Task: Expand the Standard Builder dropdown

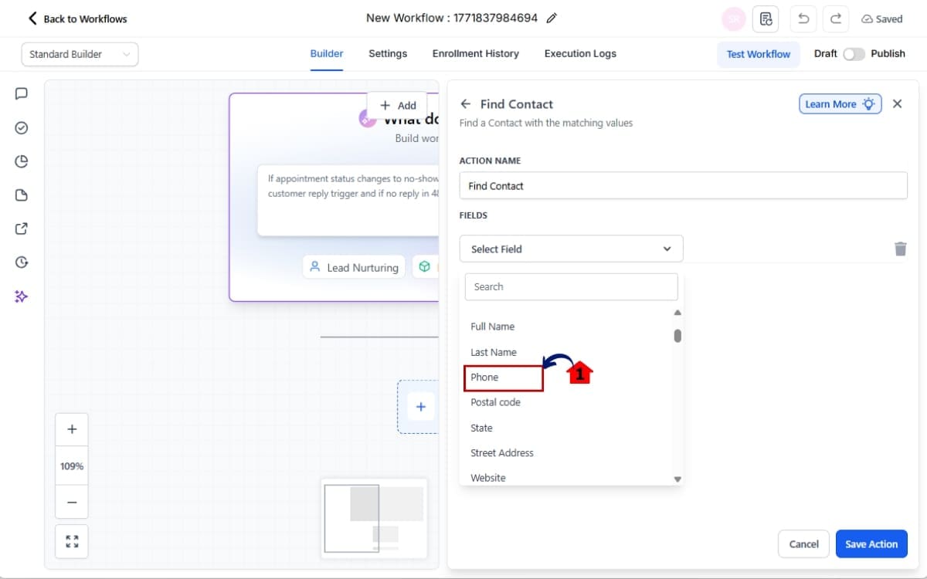Action: (80, 54)
